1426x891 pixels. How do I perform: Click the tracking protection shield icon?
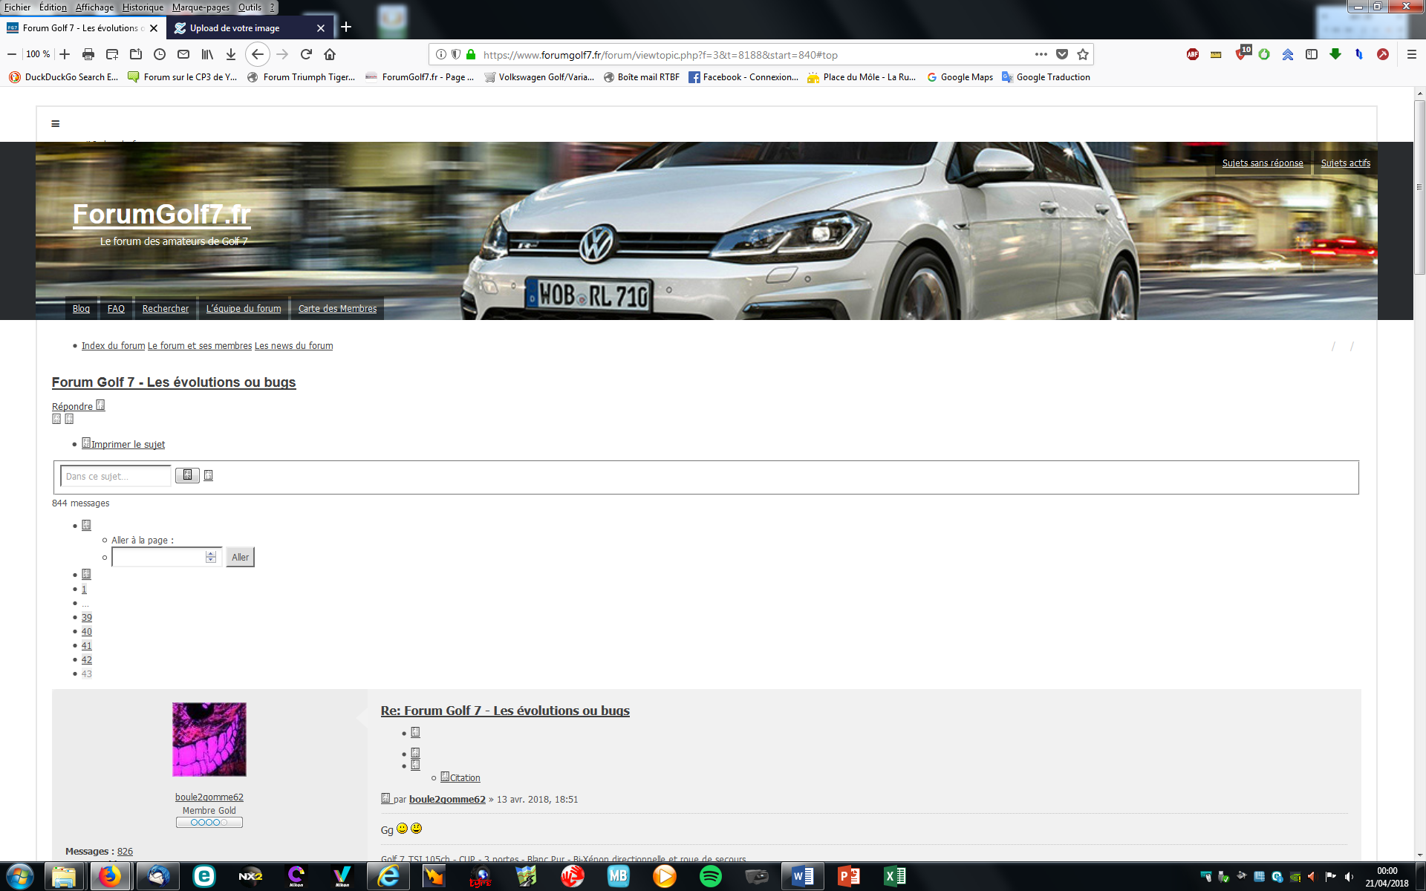456,54
